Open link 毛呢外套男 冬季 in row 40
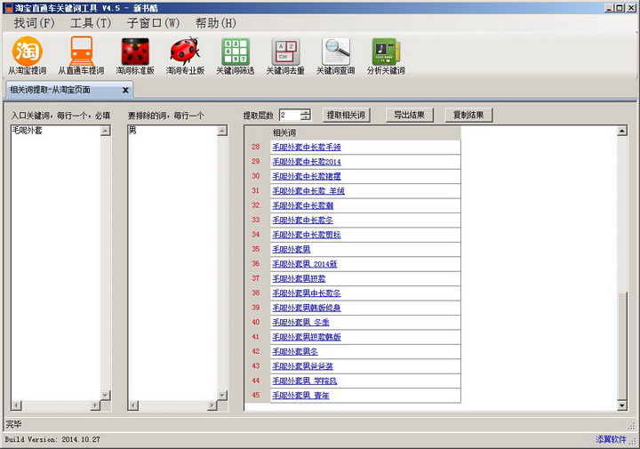Viewport: 640px width, 449px height. pyautogui.click(x=300, y=322)
